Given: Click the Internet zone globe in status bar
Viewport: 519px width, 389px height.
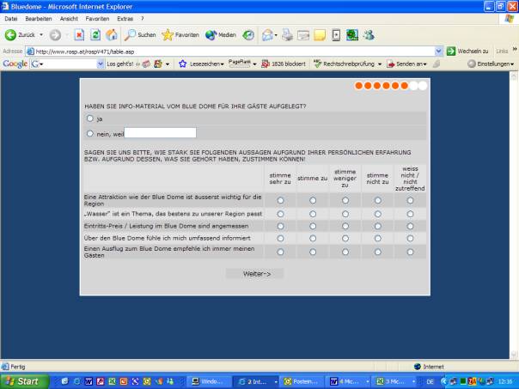Looking at the screenshot, I should click(418, 367).
